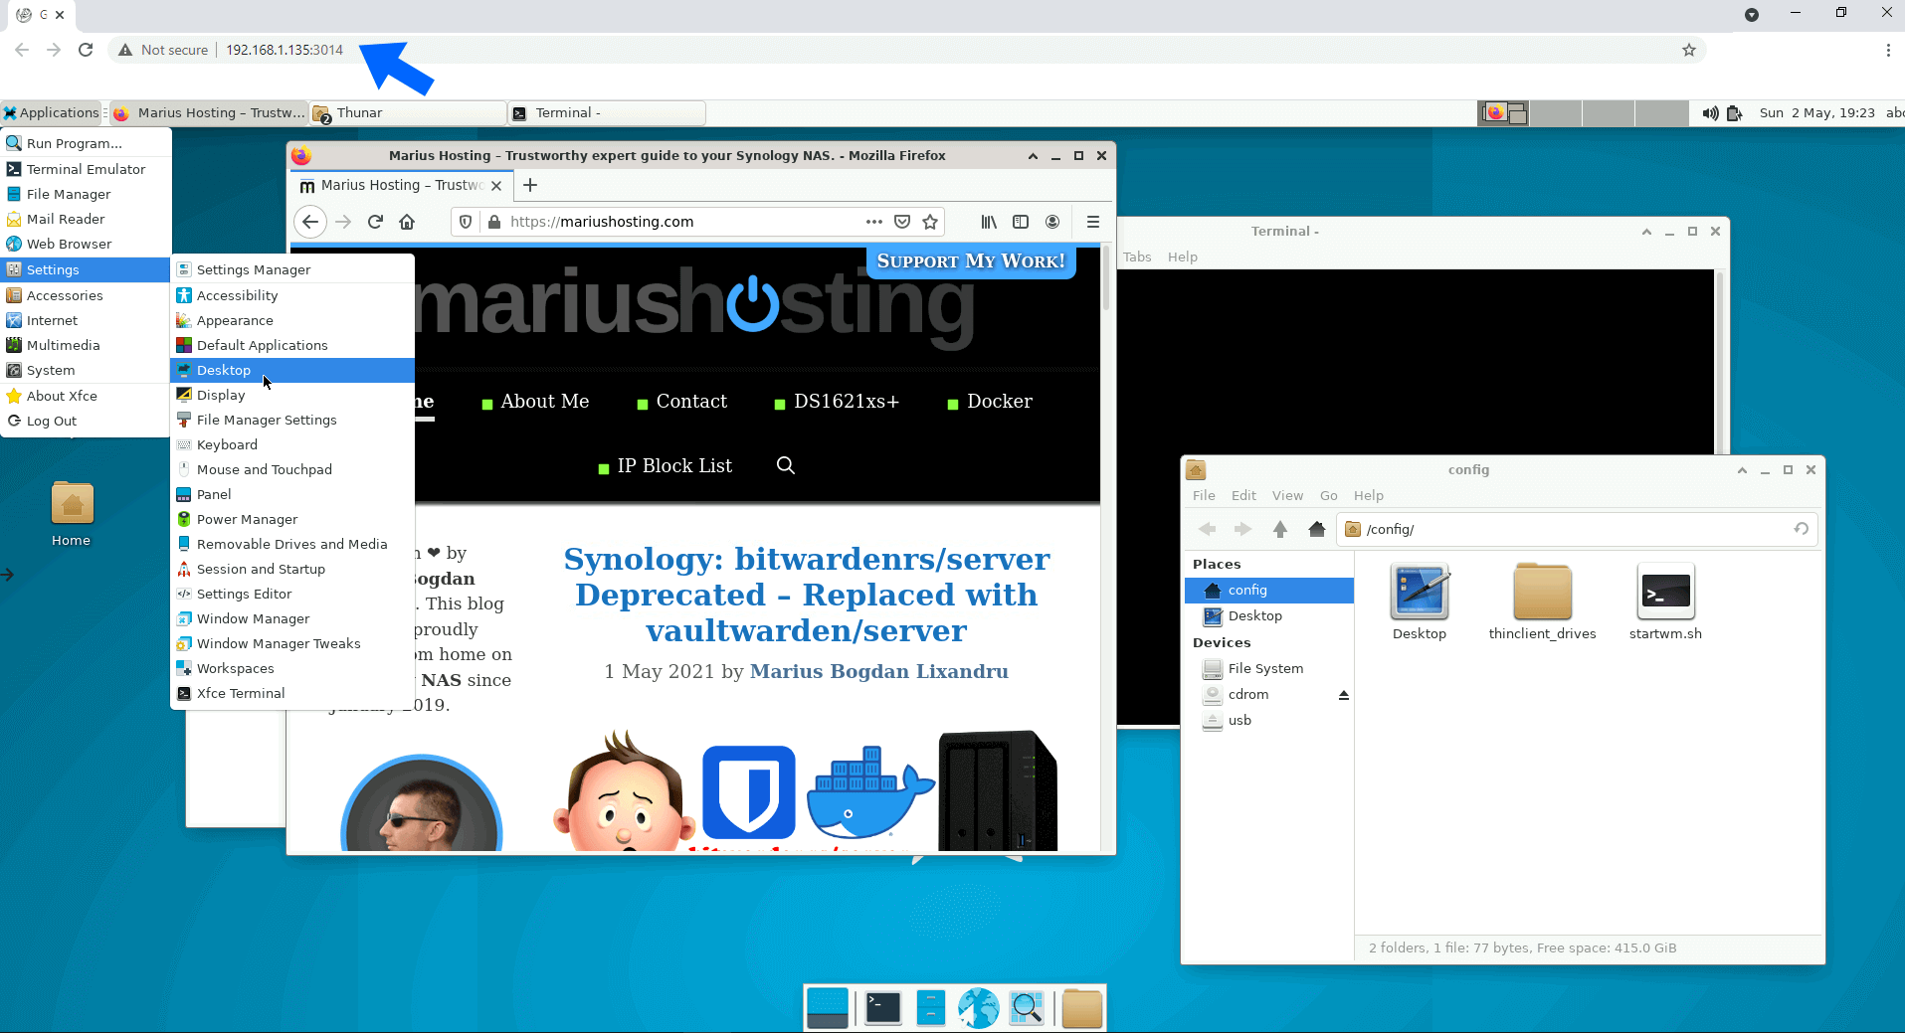Viewport: 1905px width, 1033px height.
Task: Click the Firefox reload page icon
Action: coord(375,222)
